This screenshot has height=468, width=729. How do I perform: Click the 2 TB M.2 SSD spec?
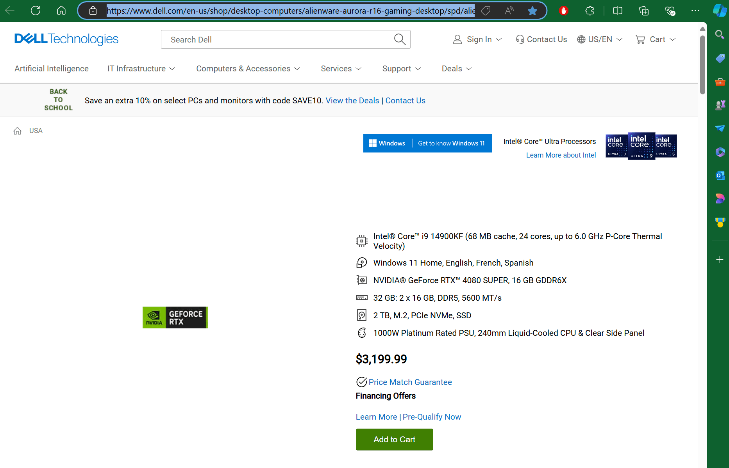coord(422,316)
